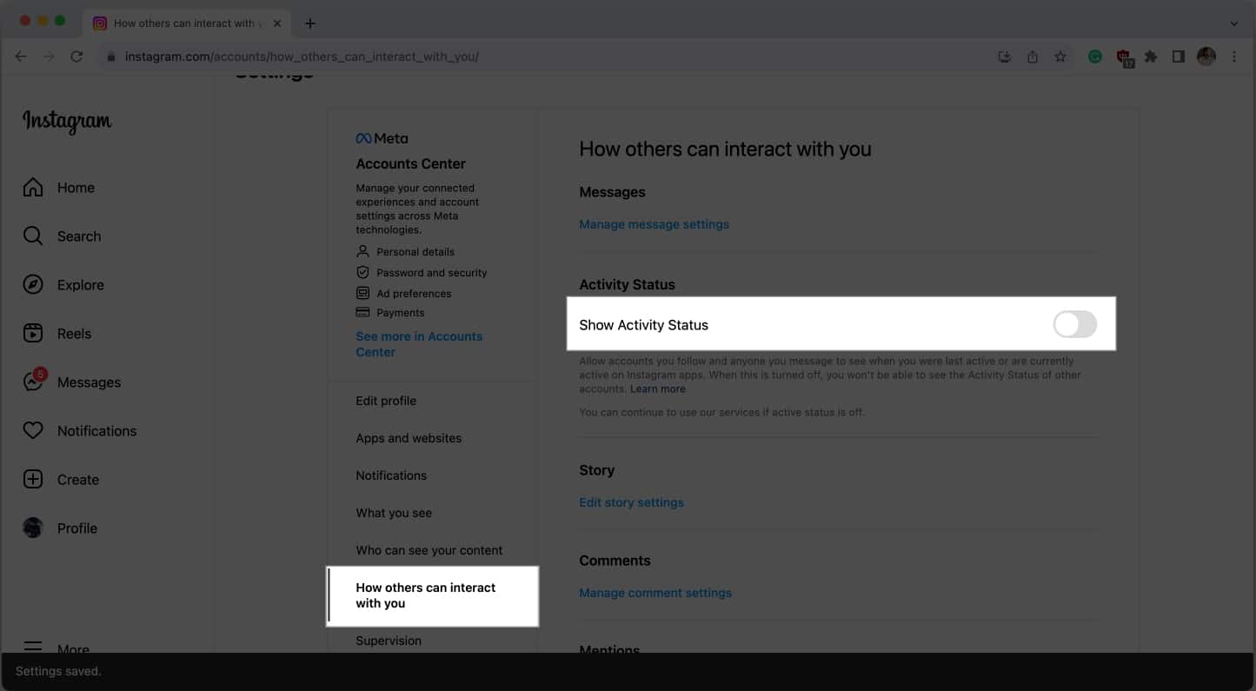Select Supervision settings item
The image size is (1256, 691).
(x=389, y=641)
